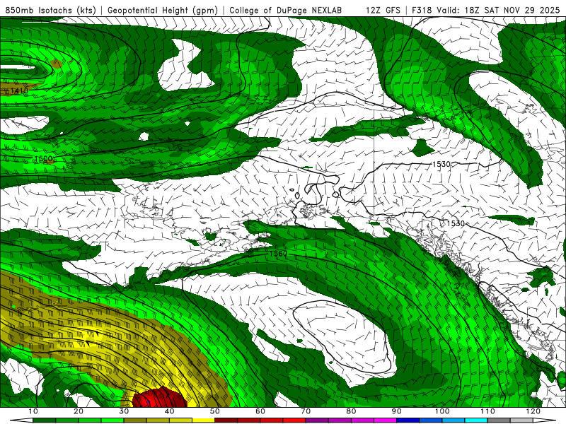Click the '850mb Isotachs (kts)' title text
Viewport: 566px width, 424px height.
51,10
